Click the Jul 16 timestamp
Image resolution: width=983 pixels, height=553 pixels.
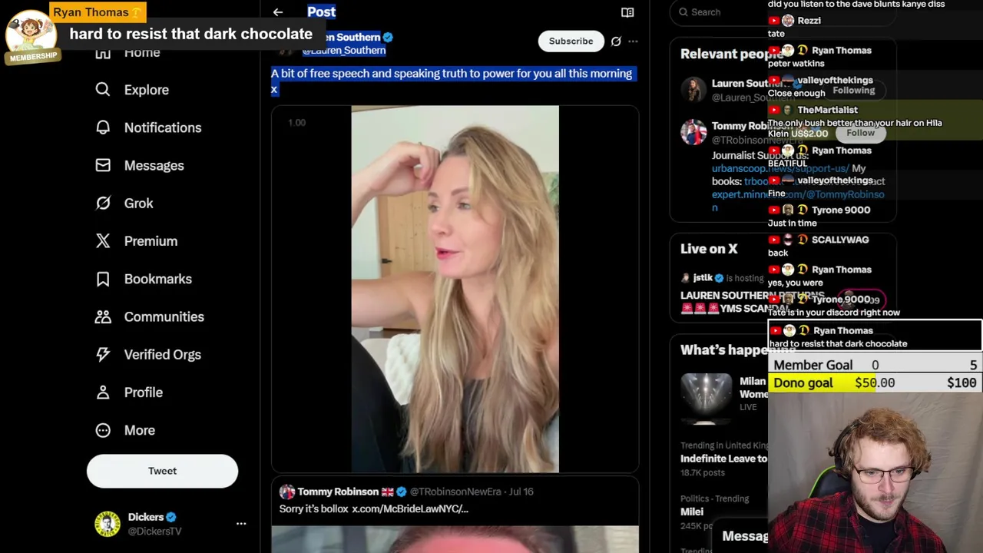521,492
